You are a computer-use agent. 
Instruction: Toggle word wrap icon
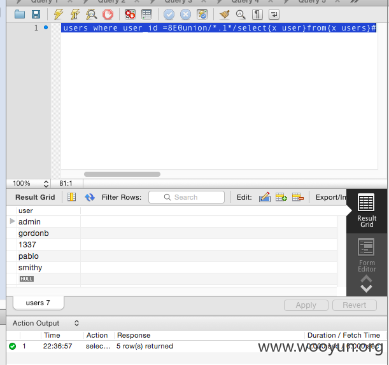coord(274,15)
